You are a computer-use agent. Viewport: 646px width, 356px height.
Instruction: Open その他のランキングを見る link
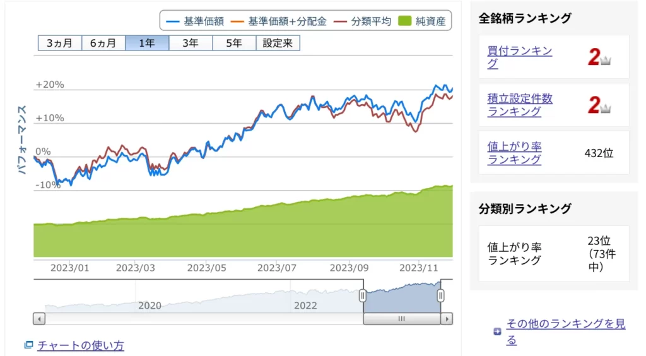point(565,332)
